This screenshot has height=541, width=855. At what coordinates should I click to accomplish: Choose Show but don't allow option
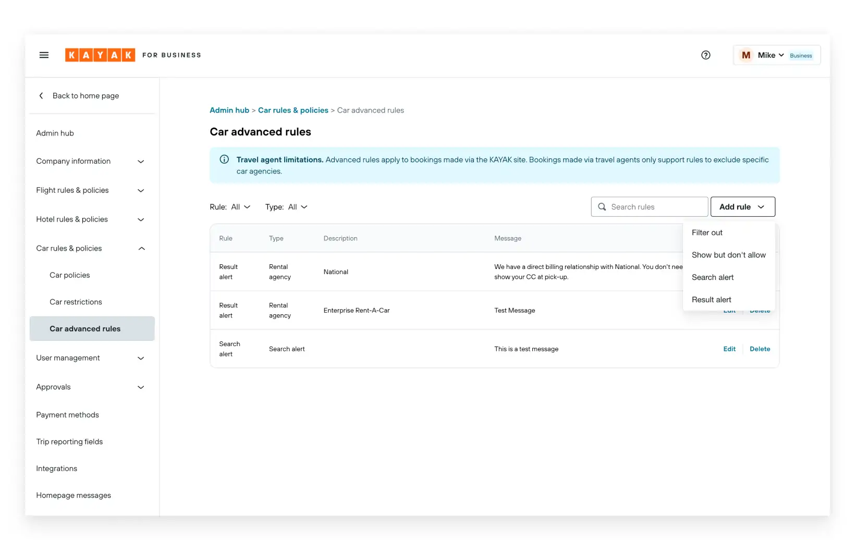[728, 255]
